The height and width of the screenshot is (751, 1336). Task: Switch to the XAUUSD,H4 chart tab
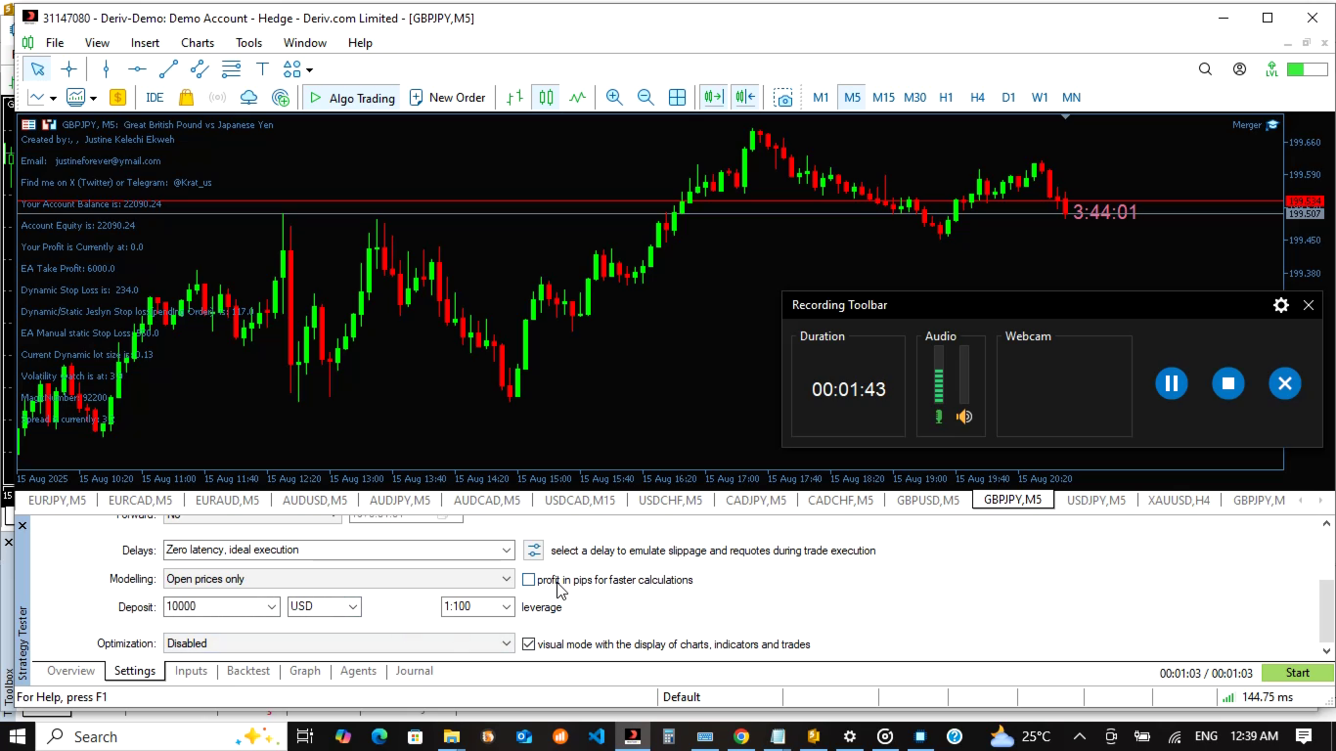click(1179, 501)
